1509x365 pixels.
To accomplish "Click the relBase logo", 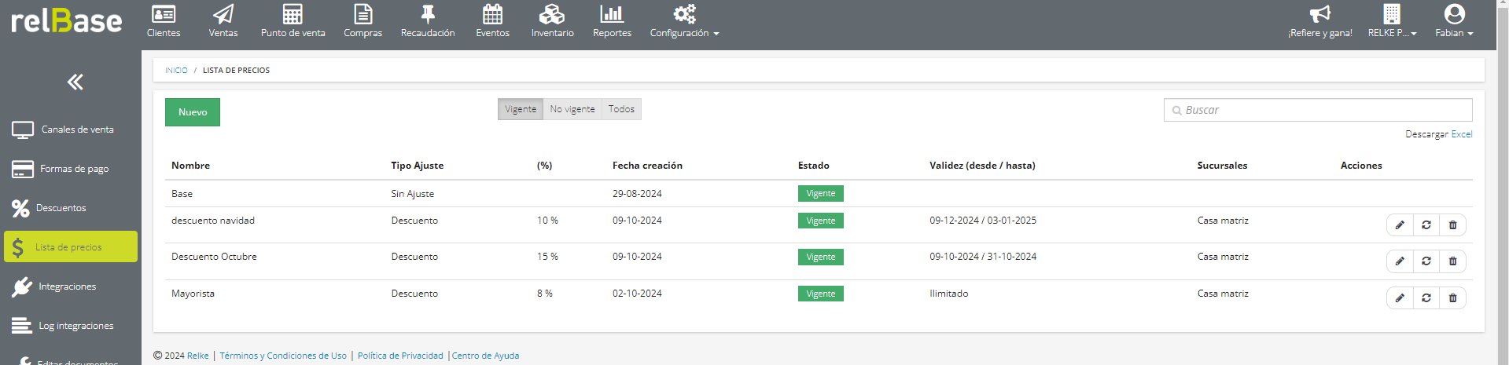I will click(67, 21).
